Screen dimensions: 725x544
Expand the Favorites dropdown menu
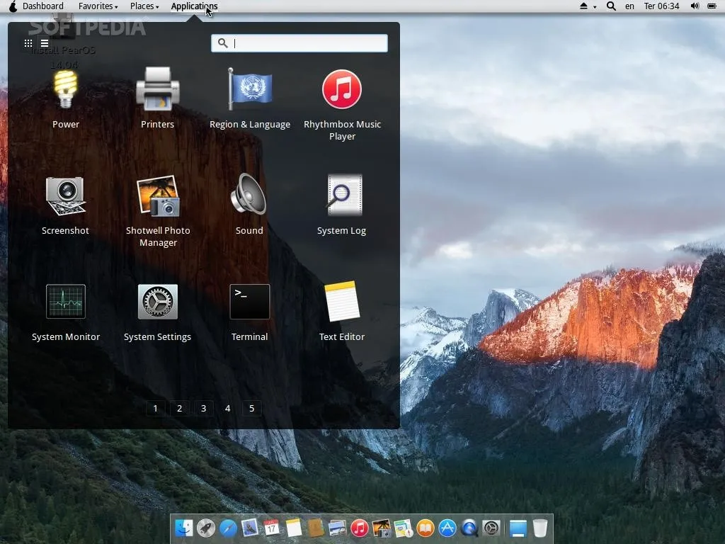click(x=98, y=6)
